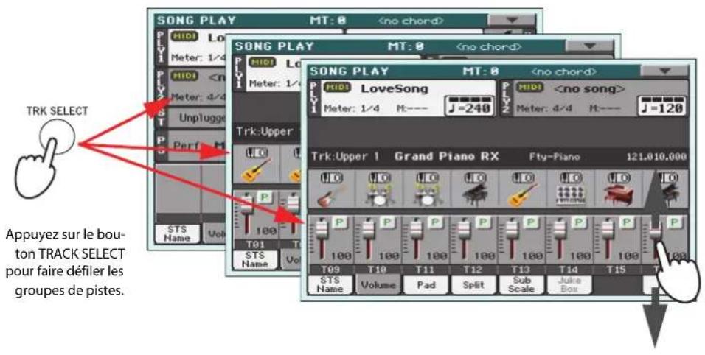Toggle the P button on track T09
Image resolution: width=705 pixels, height=355 pixels.
(x=339, y=222)
